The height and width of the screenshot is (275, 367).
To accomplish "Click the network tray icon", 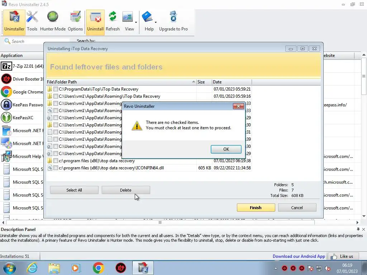I will pyautogui.click(x=319, y=268).
